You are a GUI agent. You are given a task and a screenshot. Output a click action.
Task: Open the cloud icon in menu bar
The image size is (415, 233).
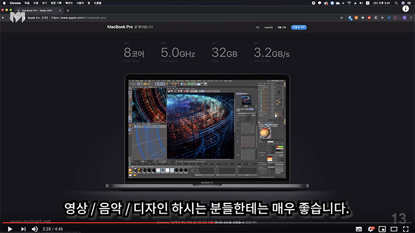click(337, 3)
